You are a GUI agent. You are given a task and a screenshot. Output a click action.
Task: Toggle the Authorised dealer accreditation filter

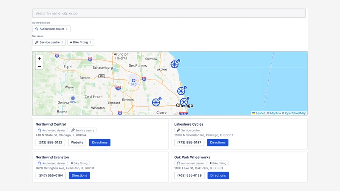51,29
